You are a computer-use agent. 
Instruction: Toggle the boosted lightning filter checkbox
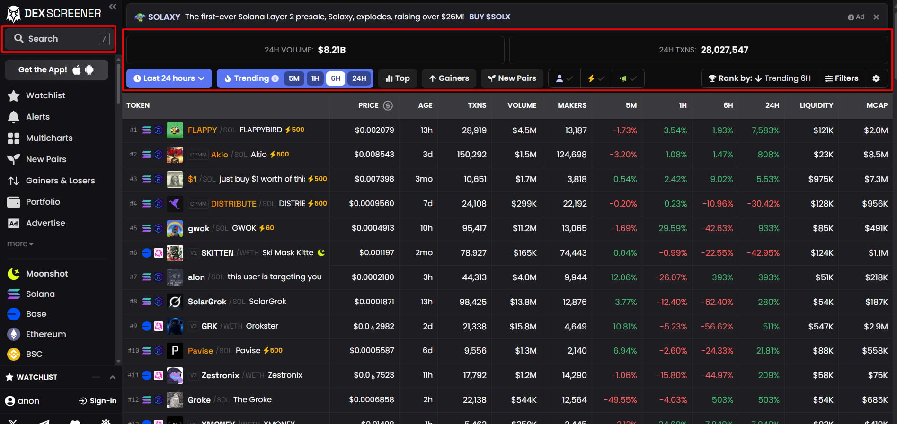(x=596, y=78)
